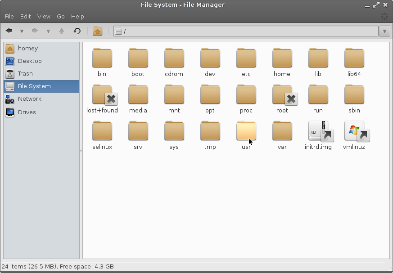Go up to the parent folder

click(62, 31)
